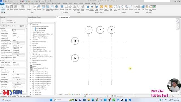181x102 pixels.
Task: Collapse the Sheets (all) tree node
Action: 29,70
